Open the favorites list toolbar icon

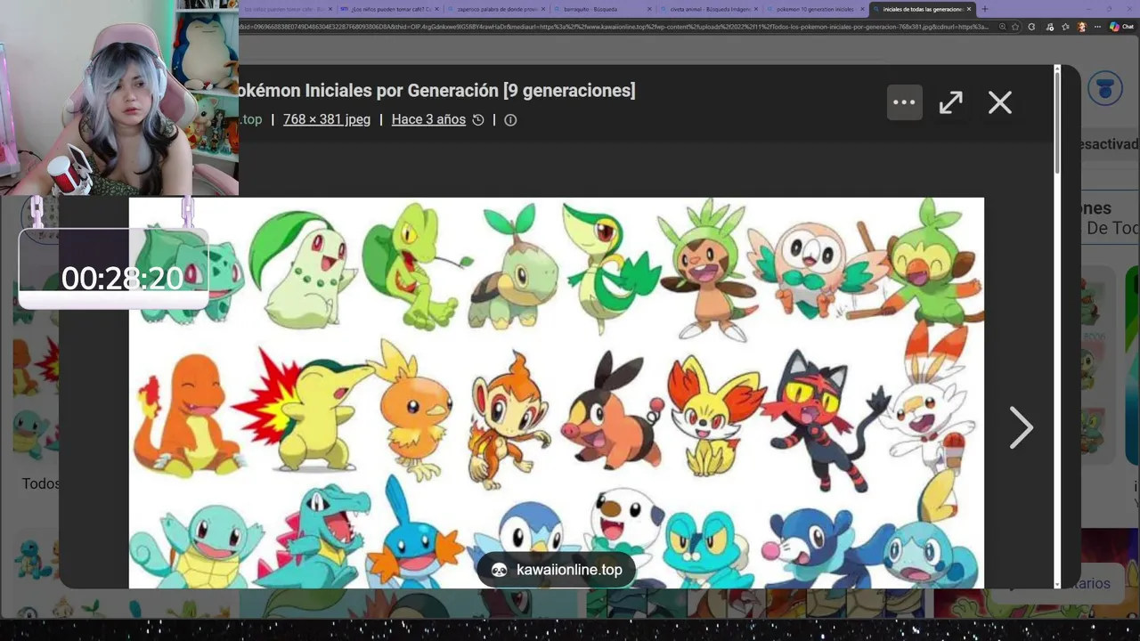pos(1065,27)
